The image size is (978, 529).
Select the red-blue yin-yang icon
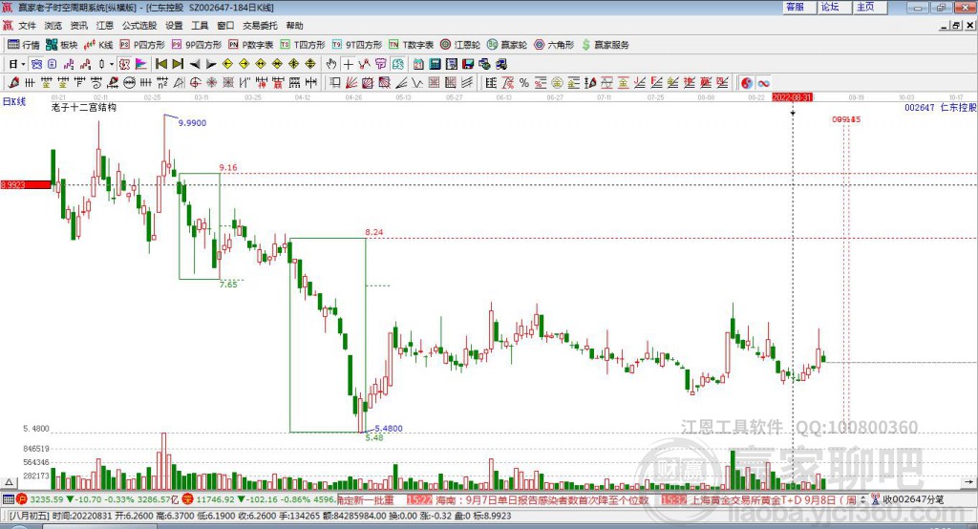pyautogui.click(x=747, y=83)
